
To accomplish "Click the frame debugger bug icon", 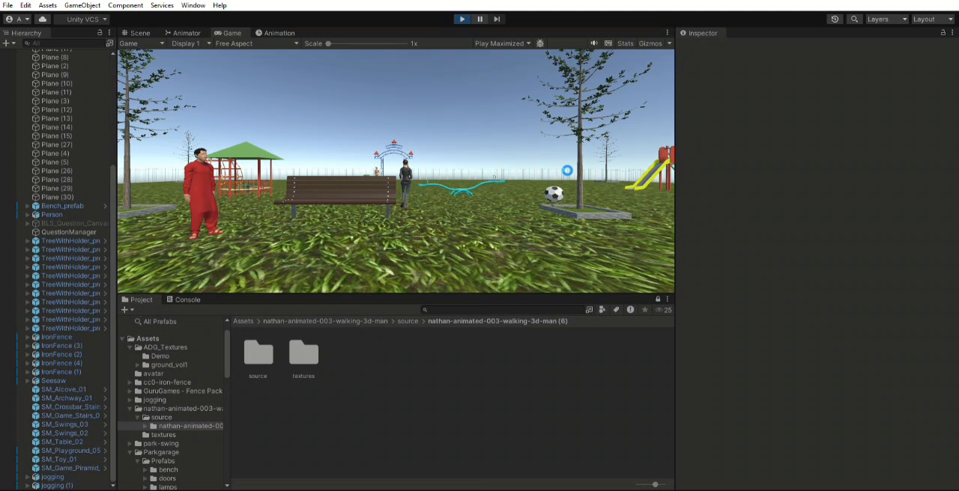I will point(540,43).
